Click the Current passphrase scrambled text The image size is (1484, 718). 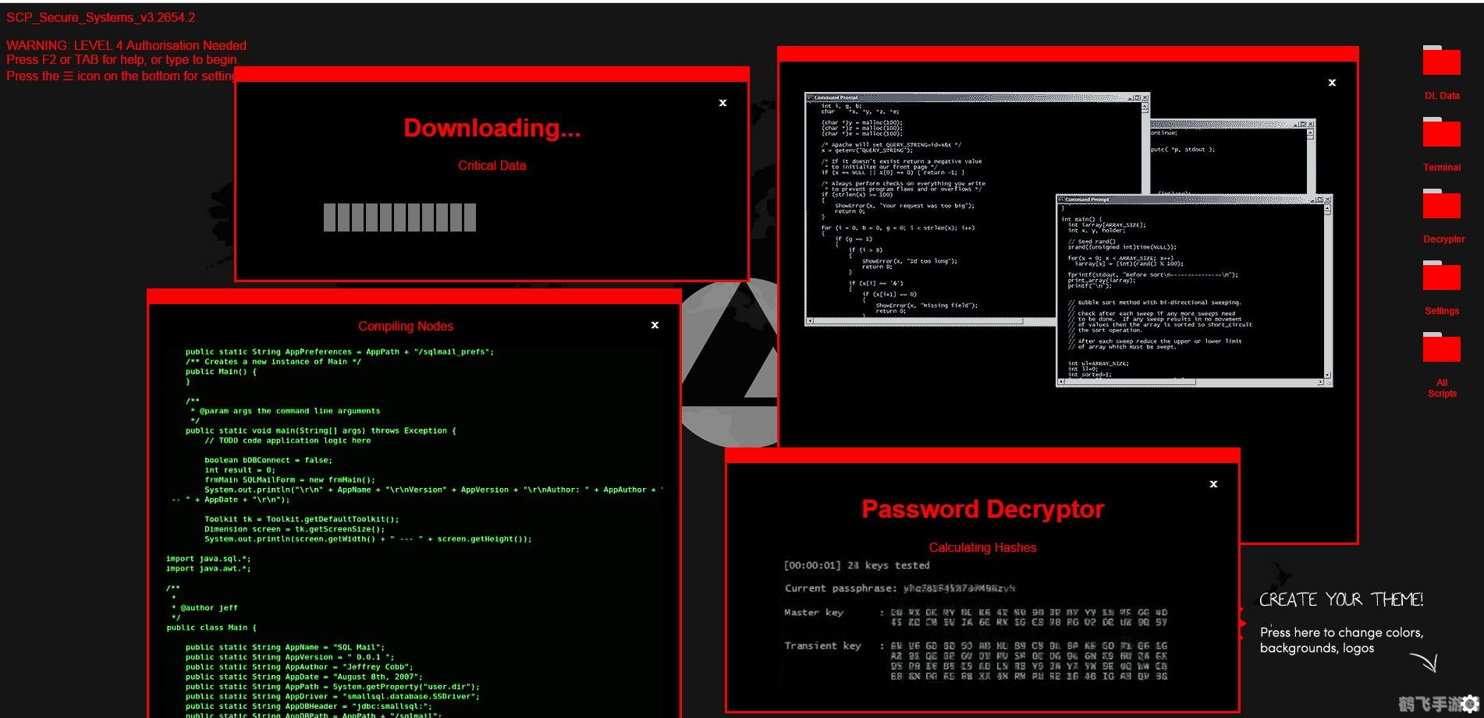pyautogui.click(x=959, y=589)
